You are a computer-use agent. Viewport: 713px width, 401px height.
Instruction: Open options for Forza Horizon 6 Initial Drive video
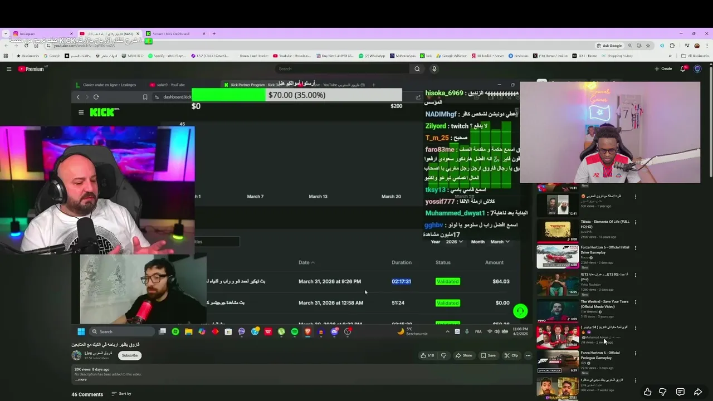[x=635, y=248]
